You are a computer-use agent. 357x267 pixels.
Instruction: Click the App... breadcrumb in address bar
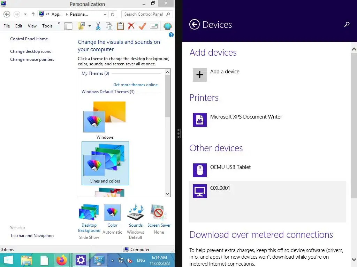[x=57, y=14]
